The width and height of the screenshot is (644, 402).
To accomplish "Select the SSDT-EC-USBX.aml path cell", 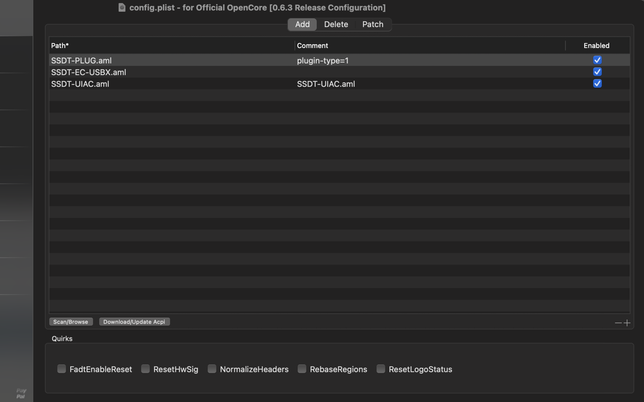I will pos(172,72).
